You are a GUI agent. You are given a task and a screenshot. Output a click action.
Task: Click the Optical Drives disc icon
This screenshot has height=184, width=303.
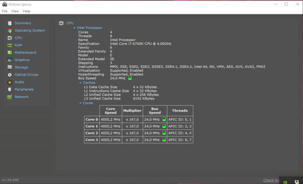(x=10, y=75)
